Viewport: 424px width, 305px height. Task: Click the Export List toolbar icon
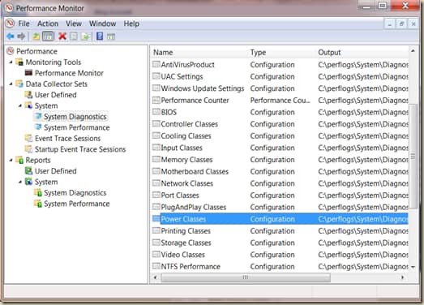coord(85,37)
